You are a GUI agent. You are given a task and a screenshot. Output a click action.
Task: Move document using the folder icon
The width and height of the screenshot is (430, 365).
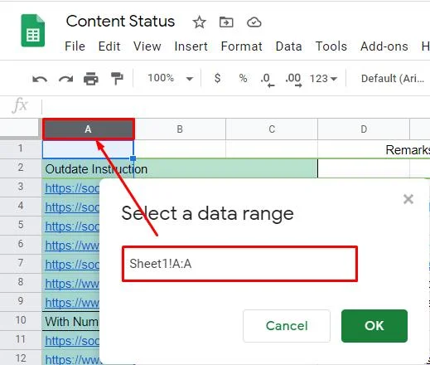(x=226, y=22)
